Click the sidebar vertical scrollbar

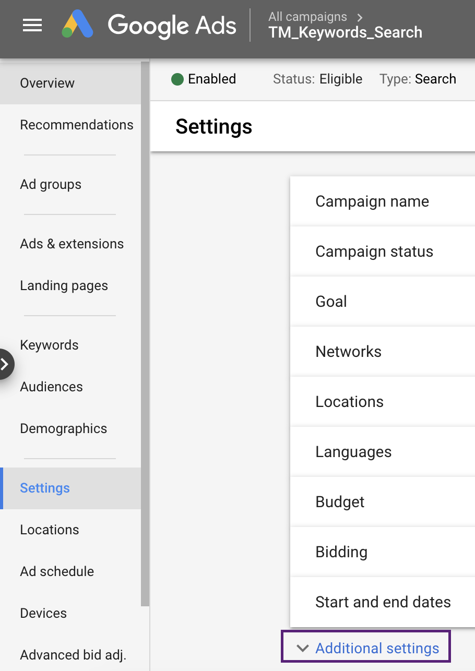click(145, 334)
